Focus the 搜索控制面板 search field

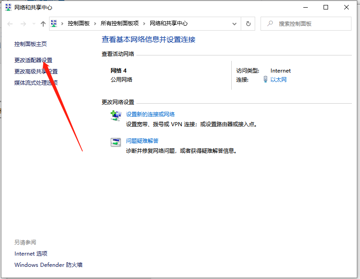[306, 24]
